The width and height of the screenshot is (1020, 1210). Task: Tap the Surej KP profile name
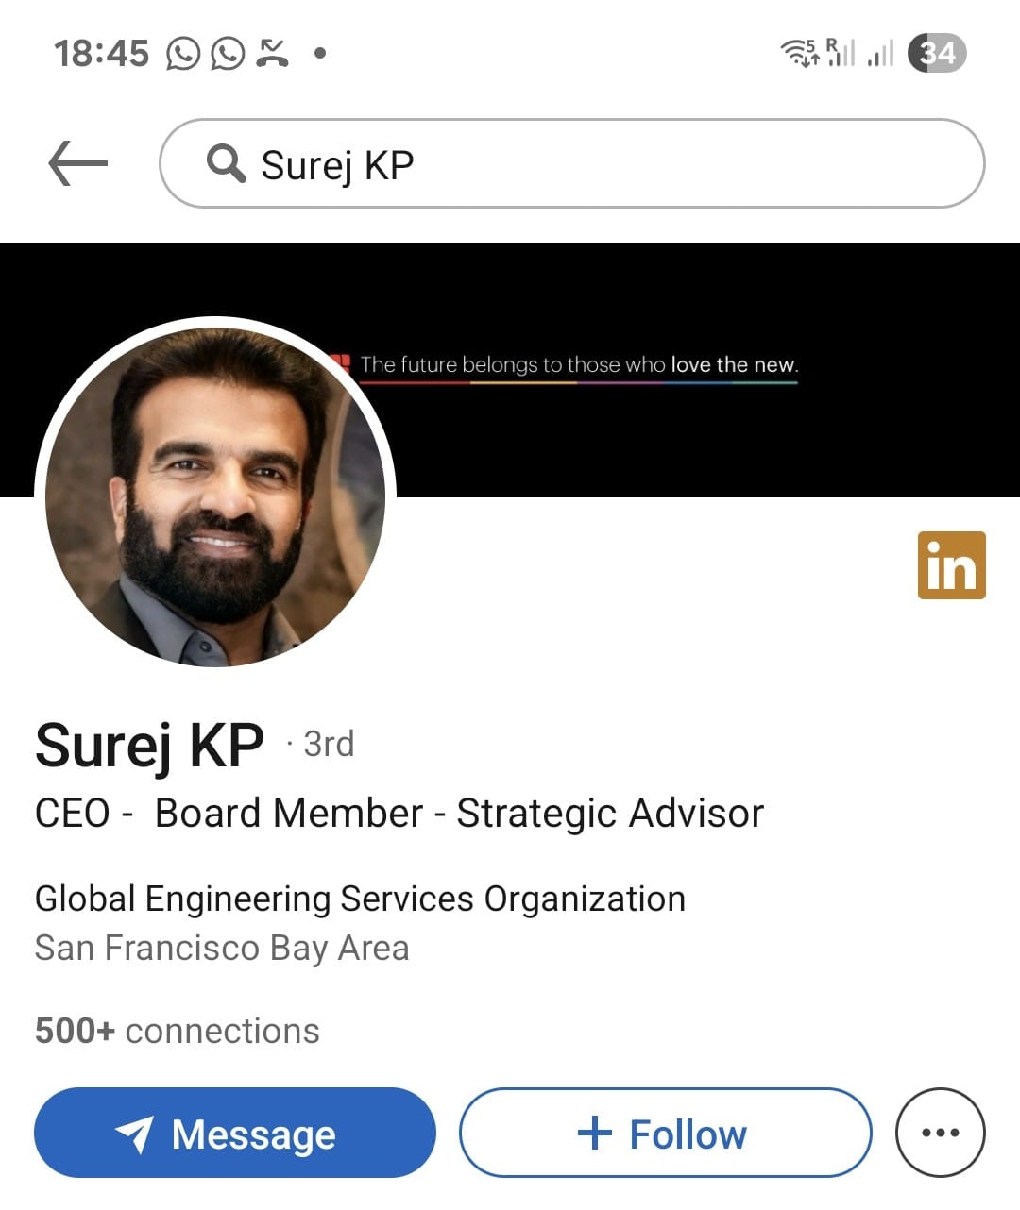[x=149, y=746]
